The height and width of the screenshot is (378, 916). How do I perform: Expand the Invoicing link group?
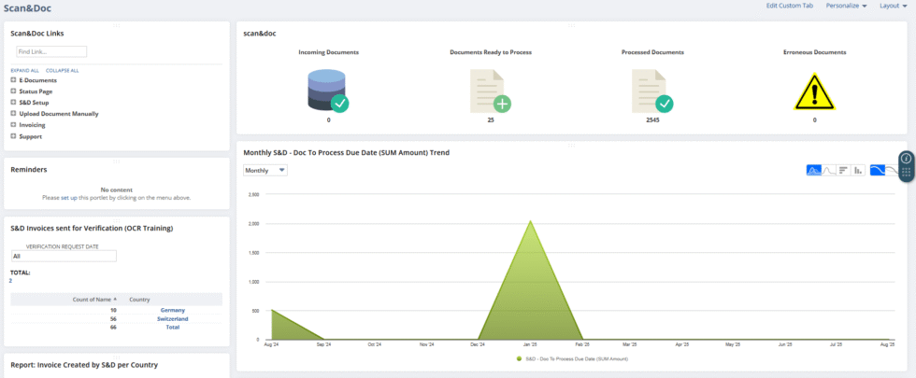coord(13,125)
